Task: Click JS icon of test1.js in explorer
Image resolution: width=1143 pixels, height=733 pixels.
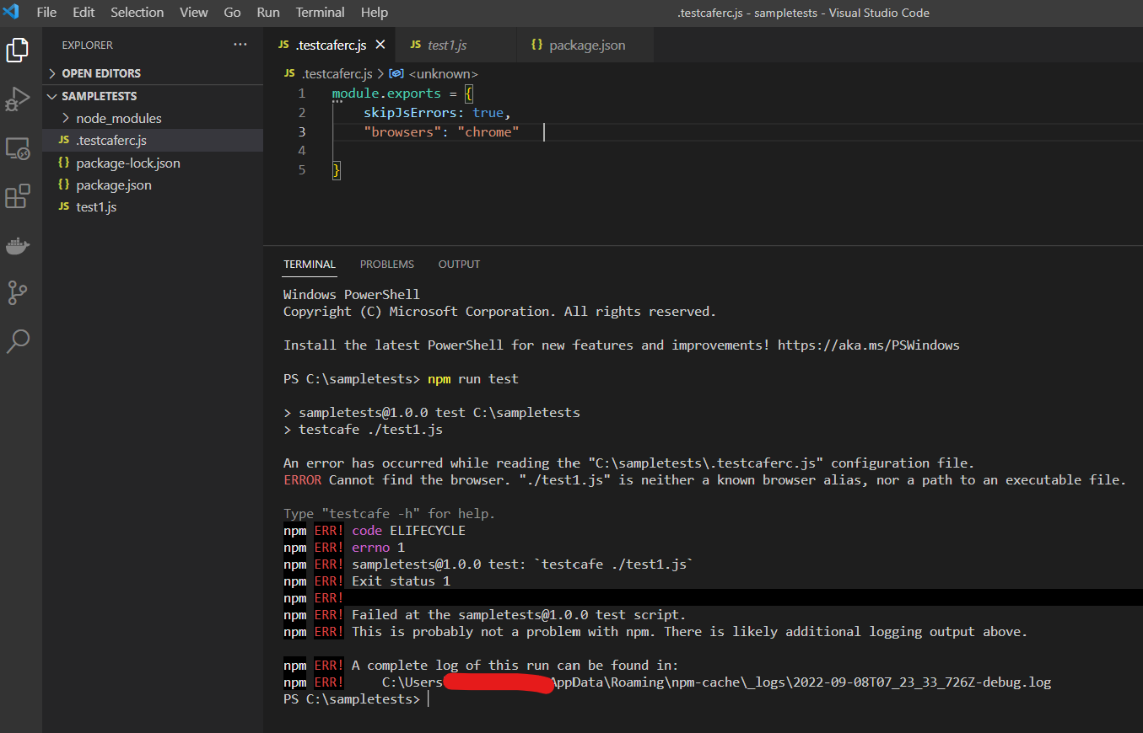Action: tap(63, 206)
